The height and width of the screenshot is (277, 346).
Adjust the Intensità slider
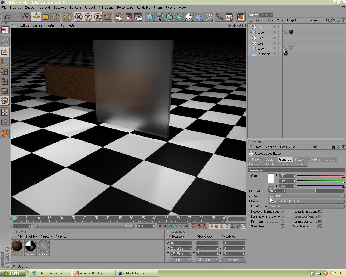tap(315, 191)
